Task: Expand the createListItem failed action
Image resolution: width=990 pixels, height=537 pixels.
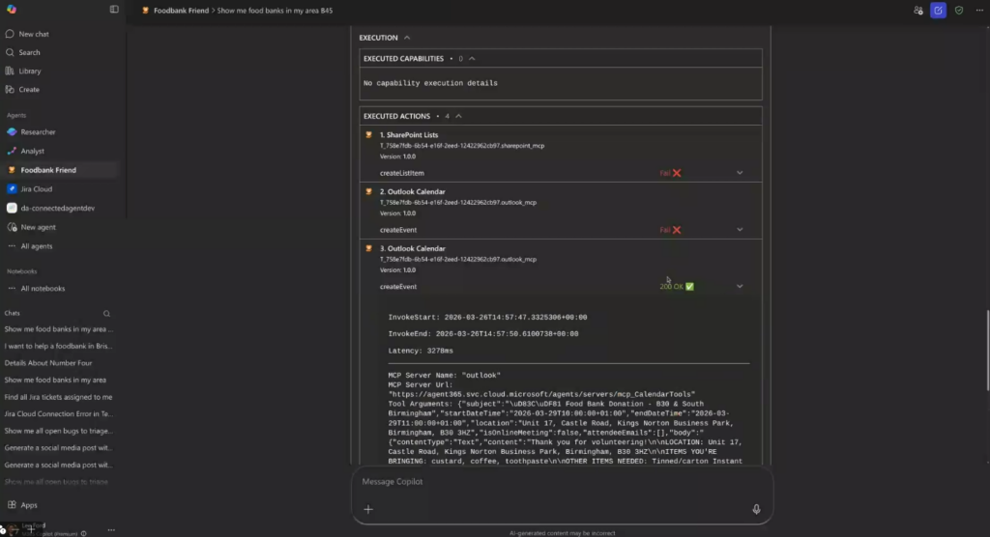Action: coord(740,173)
